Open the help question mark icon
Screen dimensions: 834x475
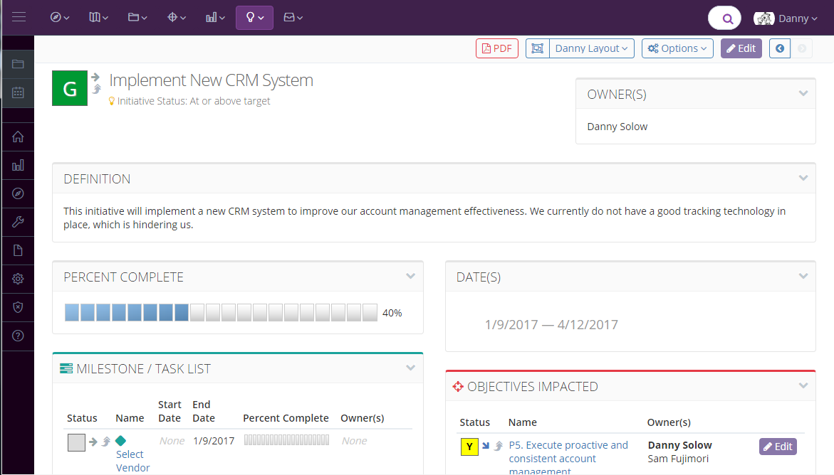(18, 336)
